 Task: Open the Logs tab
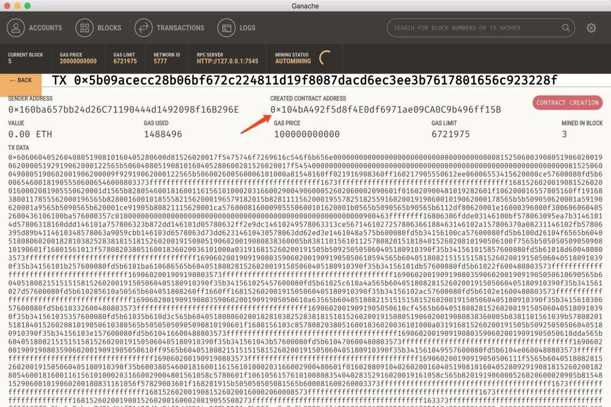tap(236, 28)
